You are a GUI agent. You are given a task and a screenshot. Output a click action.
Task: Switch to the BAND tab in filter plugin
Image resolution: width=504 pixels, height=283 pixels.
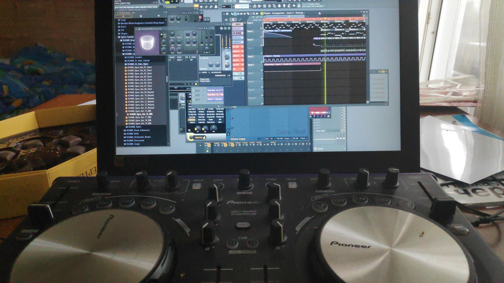point(172,57)
